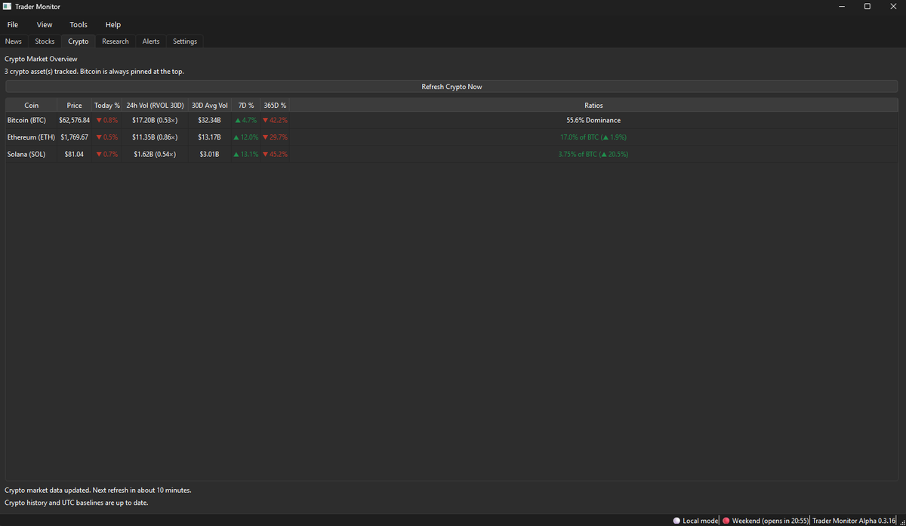Viewport: 906px width, 526px height.
Task: Click the Refresh Crypto Now button
Action: click(x=451, y=87)
